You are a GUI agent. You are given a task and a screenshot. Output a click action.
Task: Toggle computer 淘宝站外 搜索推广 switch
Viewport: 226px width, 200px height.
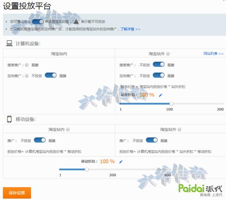pos(159,64)
